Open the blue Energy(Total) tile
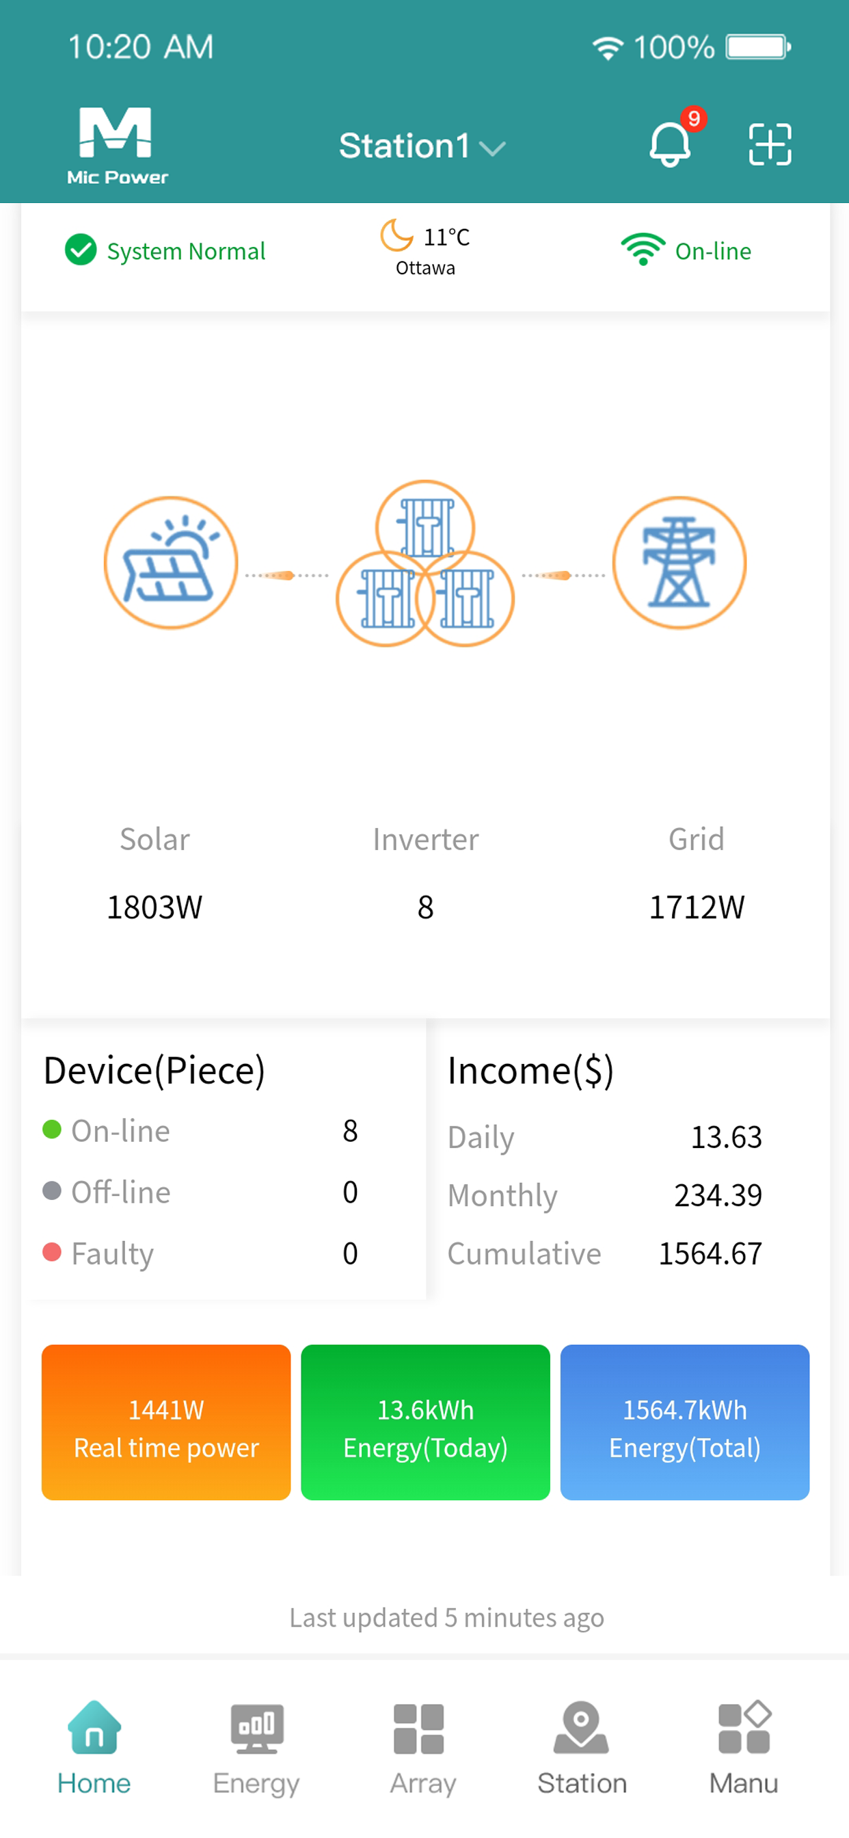This screenshot has height=1838, width=849. pos(685,1422)
